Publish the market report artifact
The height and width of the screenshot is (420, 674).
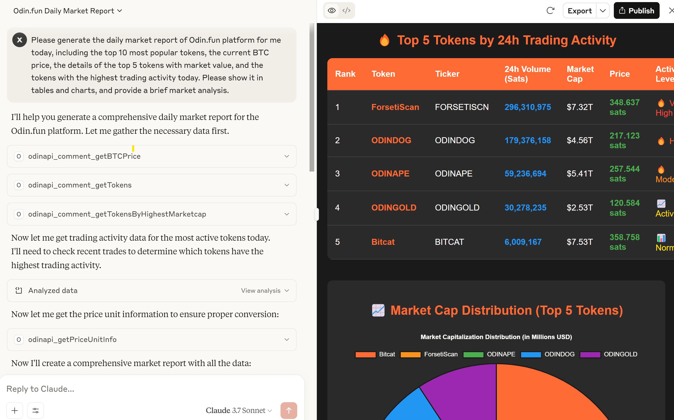coord(636,11)
